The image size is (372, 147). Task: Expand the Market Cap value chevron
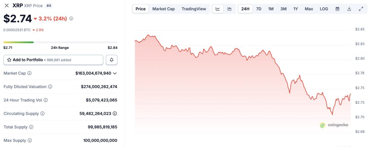(115, 73)
